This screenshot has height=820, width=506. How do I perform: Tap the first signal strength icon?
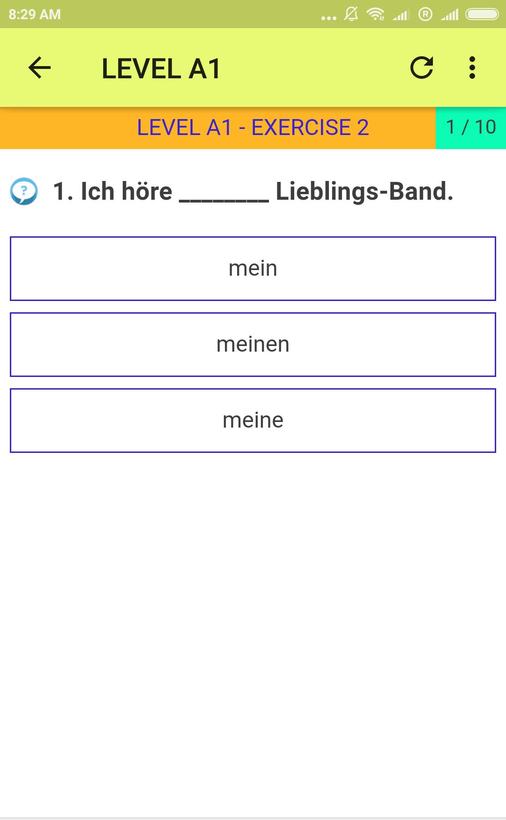(401, 15)
